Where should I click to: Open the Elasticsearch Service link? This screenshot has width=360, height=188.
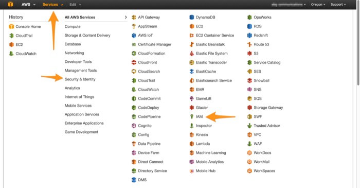[214, 80]
